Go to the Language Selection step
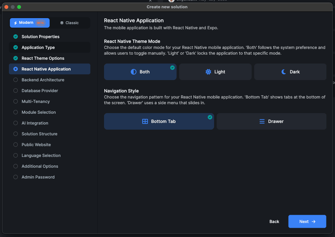335x237 pixels. [x=50, y=155]
